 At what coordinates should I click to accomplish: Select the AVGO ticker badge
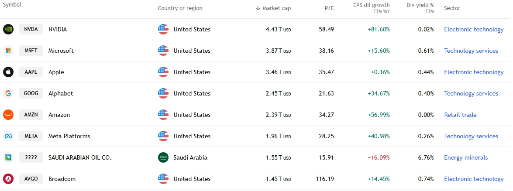(x=31, y=179)
